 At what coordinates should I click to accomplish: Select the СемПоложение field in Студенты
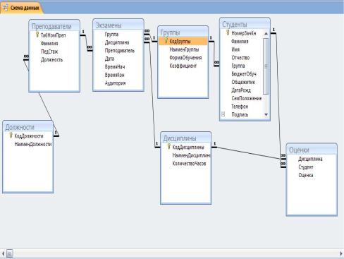coord(247,98)
